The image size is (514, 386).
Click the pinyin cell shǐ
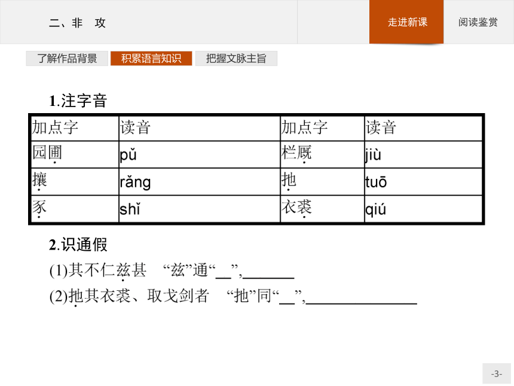(199, 209)
